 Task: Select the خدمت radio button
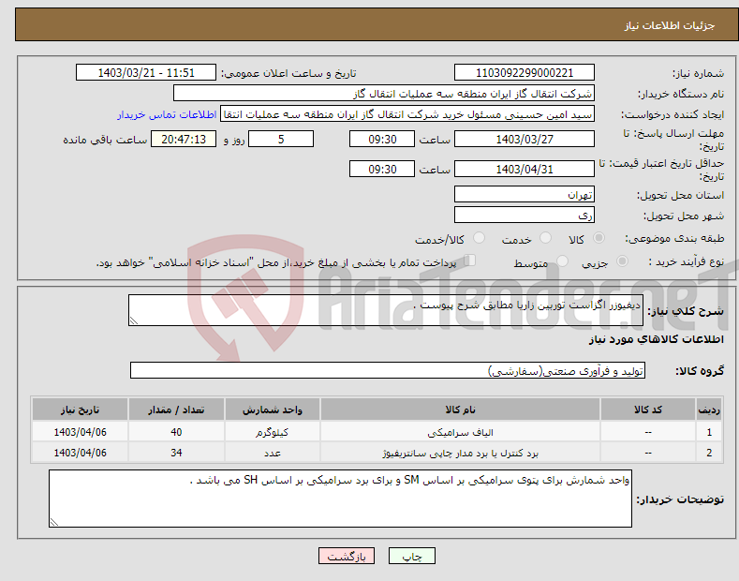545,238
